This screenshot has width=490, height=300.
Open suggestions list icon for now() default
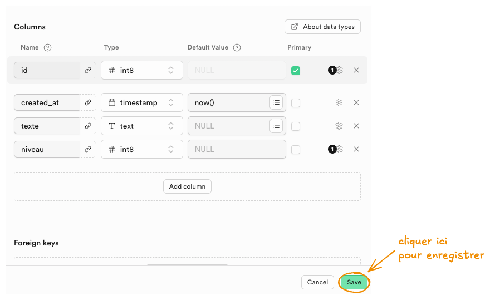coord(276,102)
